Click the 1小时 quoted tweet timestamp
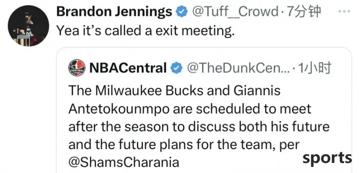The image size is (359, 173). point(314,68)
